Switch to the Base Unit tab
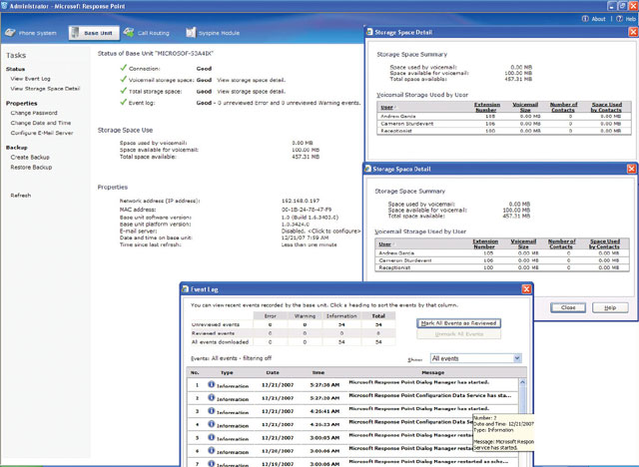Screen dimensions: 639x467 click(x=94, y=33)
